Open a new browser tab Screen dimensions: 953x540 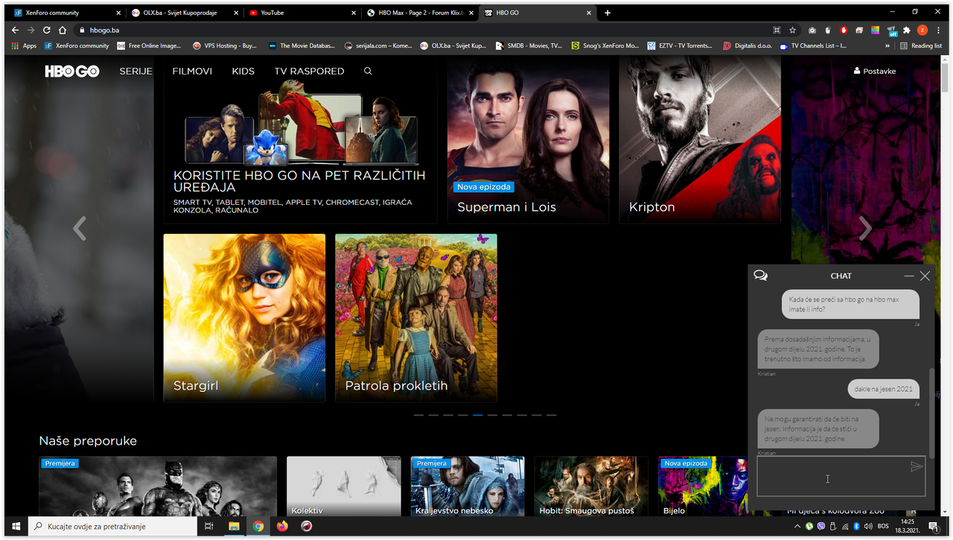point(608,13)
